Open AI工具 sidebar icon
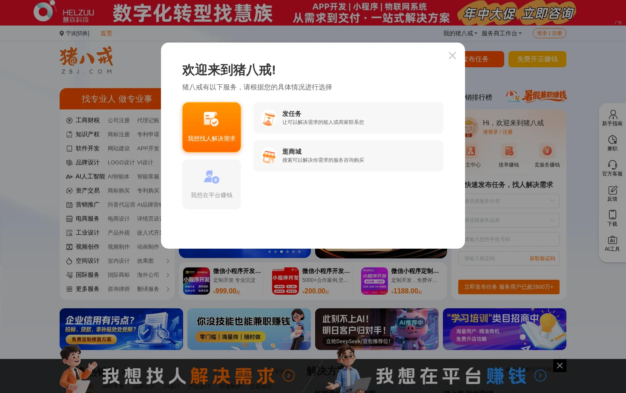Screen dimensions: 626x393 pyautogui.click(x=612, y=244)
